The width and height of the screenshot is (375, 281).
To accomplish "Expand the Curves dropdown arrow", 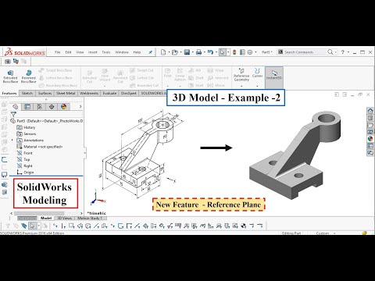I will pyautogui.click(x=257, y=86).
